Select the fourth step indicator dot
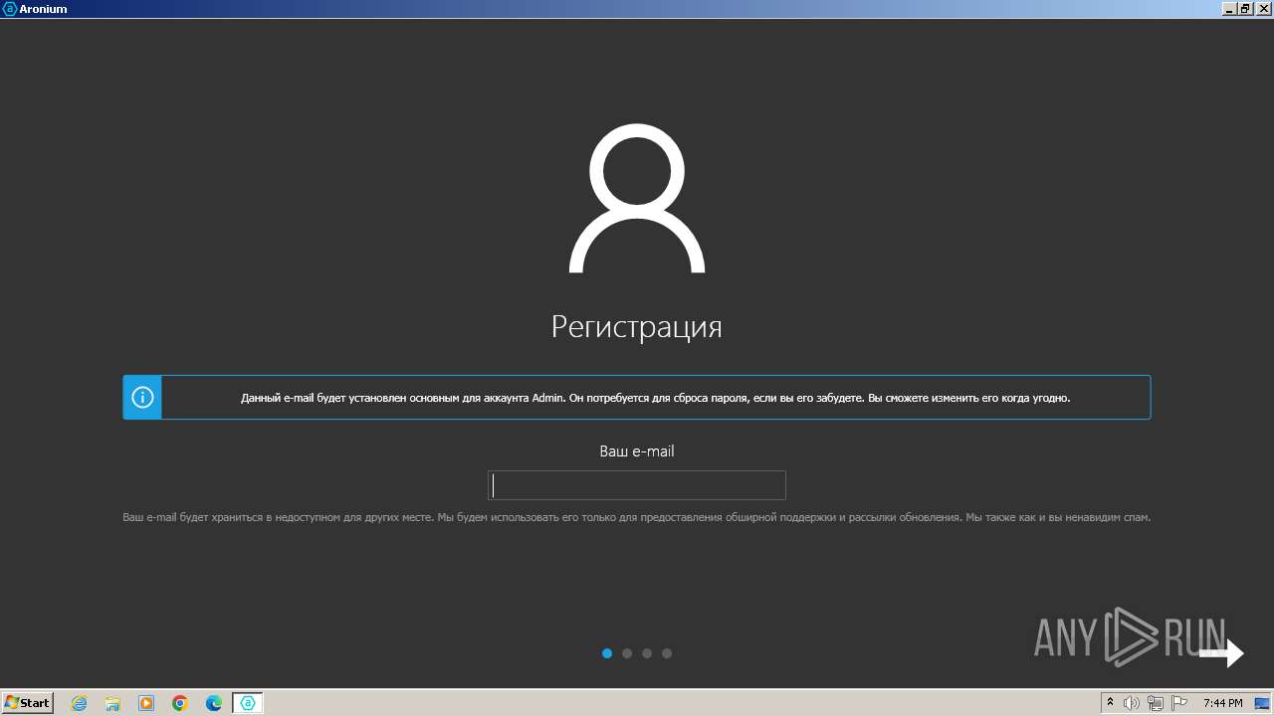The height and width of the screenshot is (716, 1274). pos(667,653)
